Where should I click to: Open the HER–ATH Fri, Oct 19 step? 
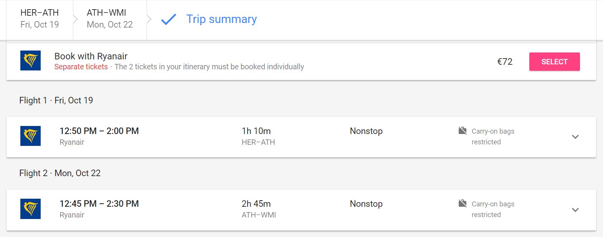40,19
